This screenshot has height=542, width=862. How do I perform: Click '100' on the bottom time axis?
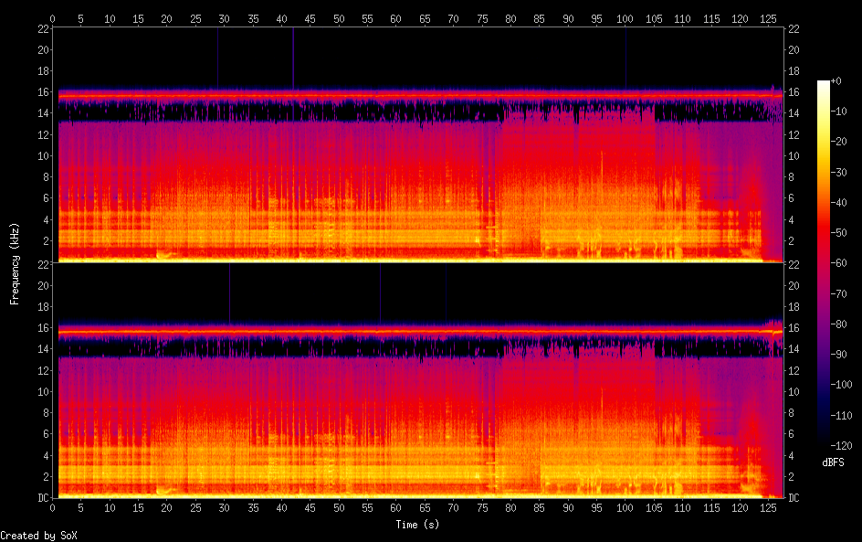[625, 508]
